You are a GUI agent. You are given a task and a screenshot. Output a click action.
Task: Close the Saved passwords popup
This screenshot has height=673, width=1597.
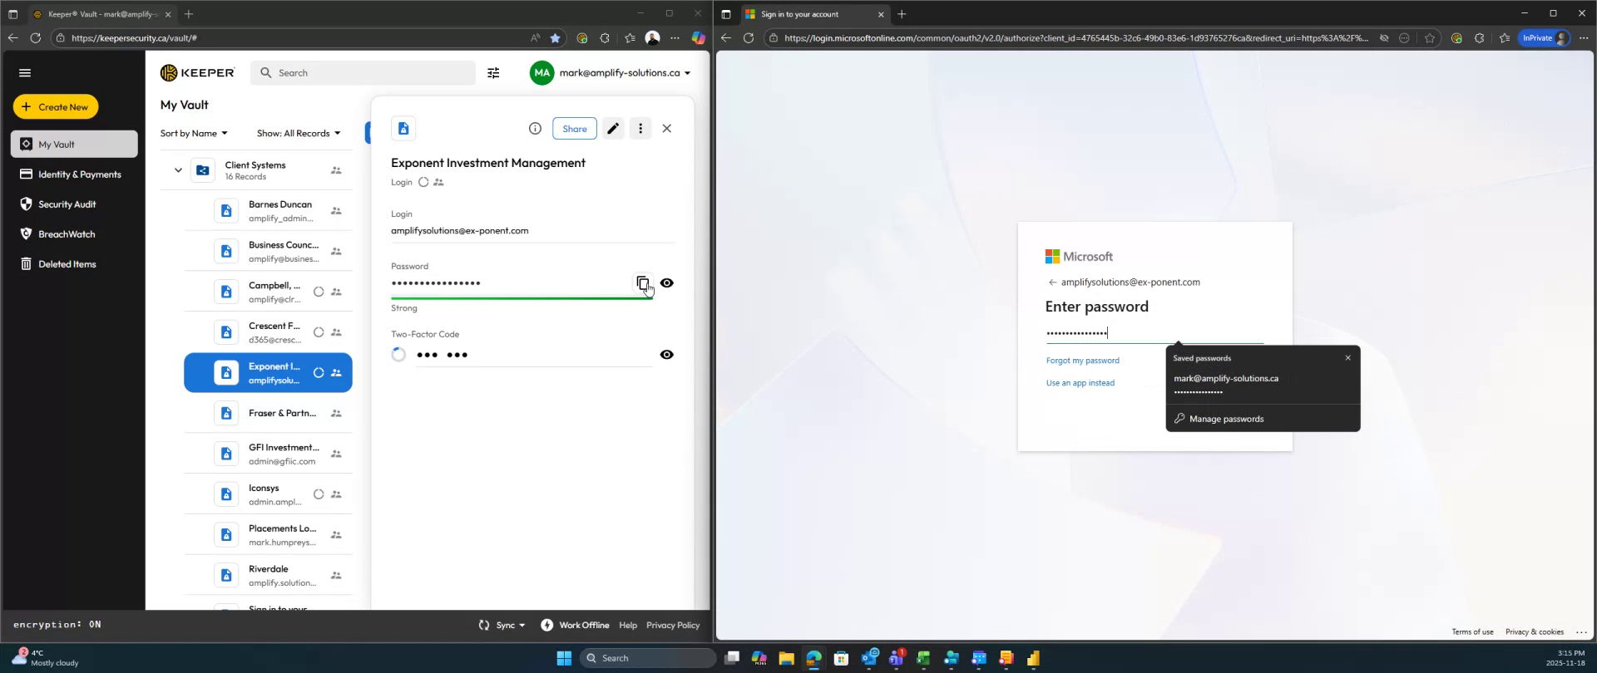[x=1348, y=358]
